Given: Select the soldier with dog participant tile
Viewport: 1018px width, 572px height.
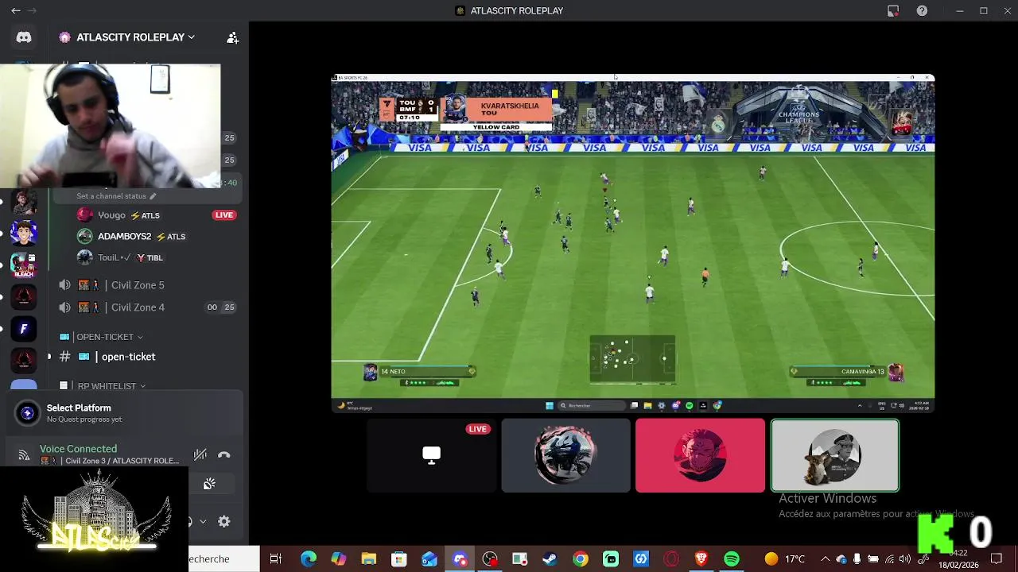Looking at the screenshot, I should coord(835,456).
